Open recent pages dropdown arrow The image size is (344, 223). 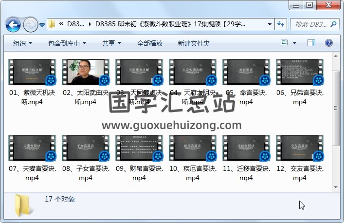click(42, 24)
